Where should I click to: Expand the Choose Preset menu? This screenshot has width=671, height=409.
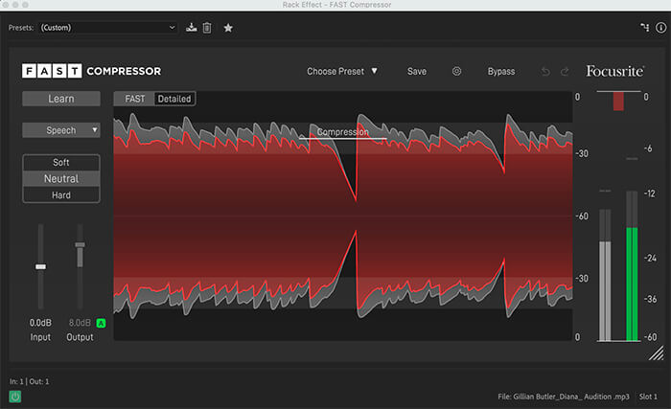(x=342, y=71)
